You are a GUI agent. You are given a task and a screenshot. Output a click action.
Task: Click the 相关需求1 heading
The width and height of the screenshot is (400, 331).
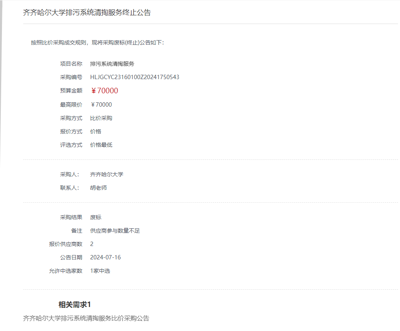75,305
